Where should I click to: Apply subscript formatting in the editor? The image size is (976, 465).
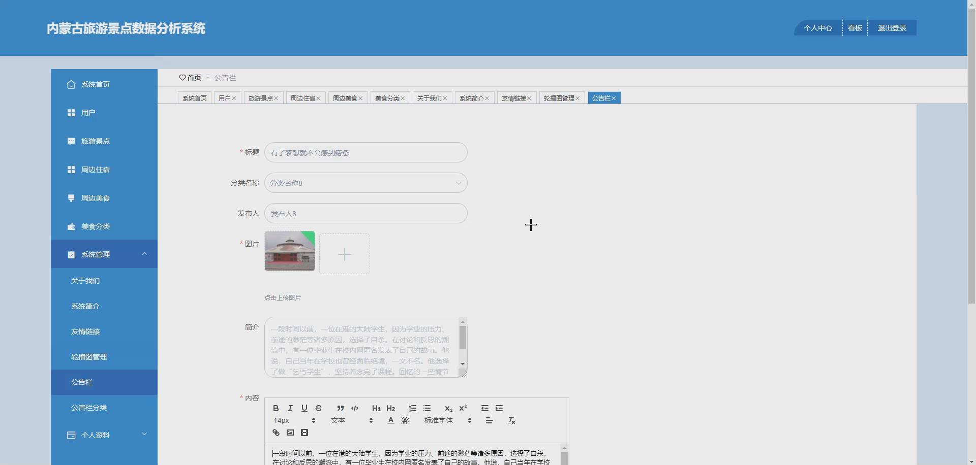click(448, 408)
